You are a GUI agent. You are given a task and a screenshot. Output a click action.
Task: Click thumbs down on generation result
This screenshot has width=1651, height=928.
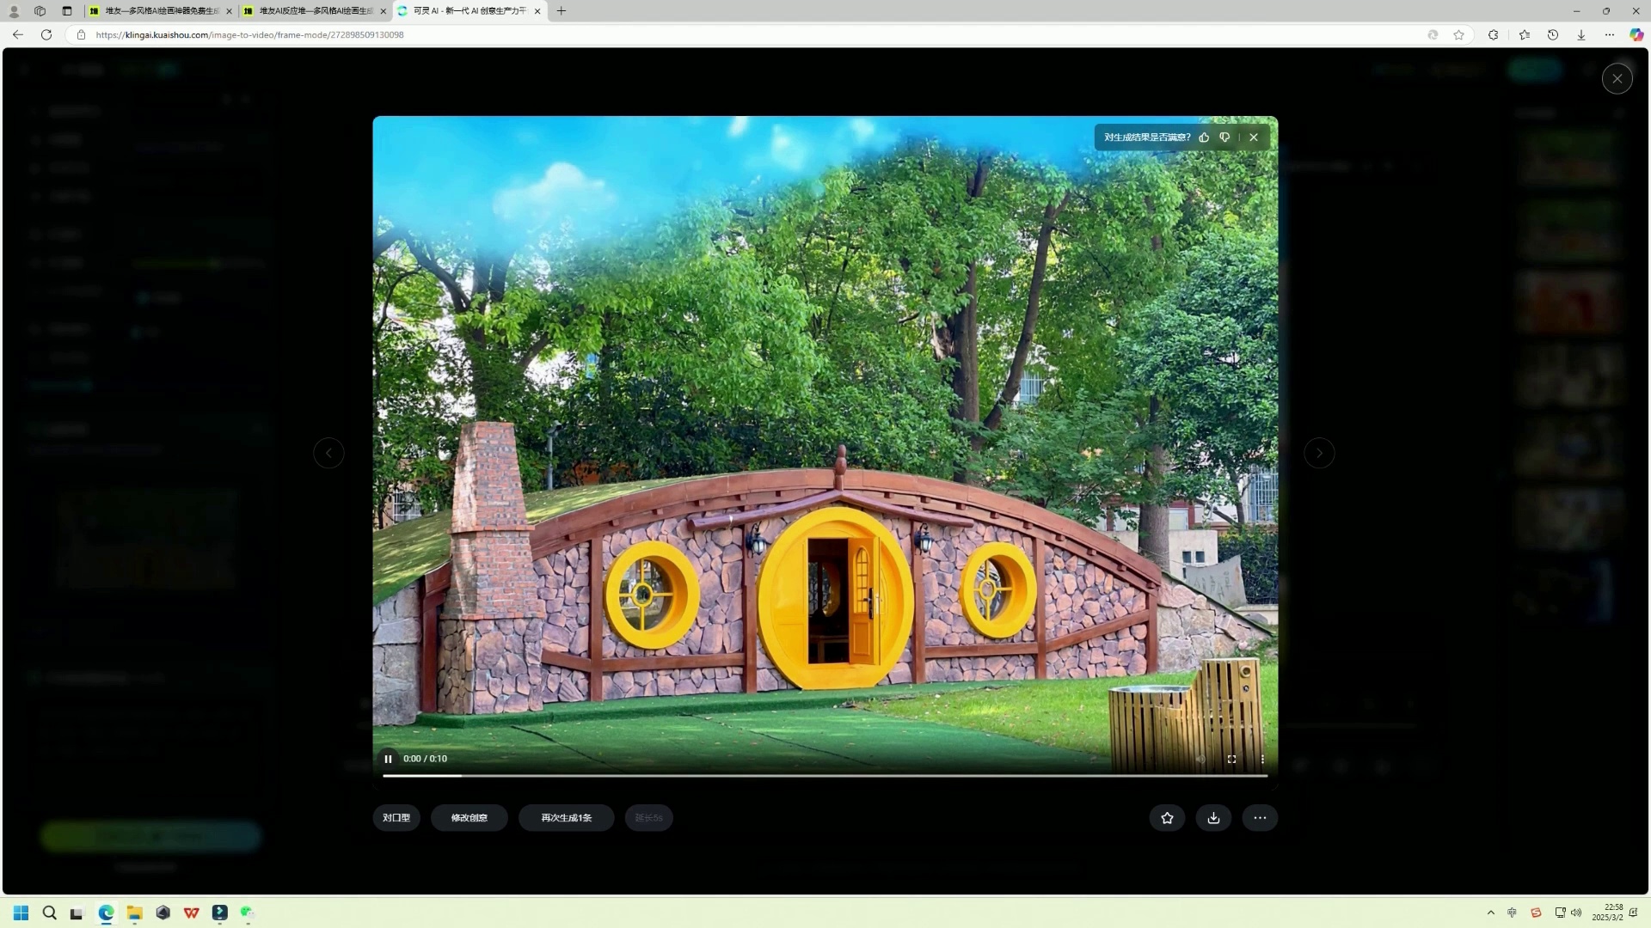[x=1224, y=137]
